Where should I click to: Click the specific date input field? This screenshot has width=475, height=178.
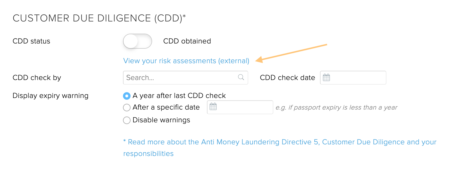tap(240, 107)
